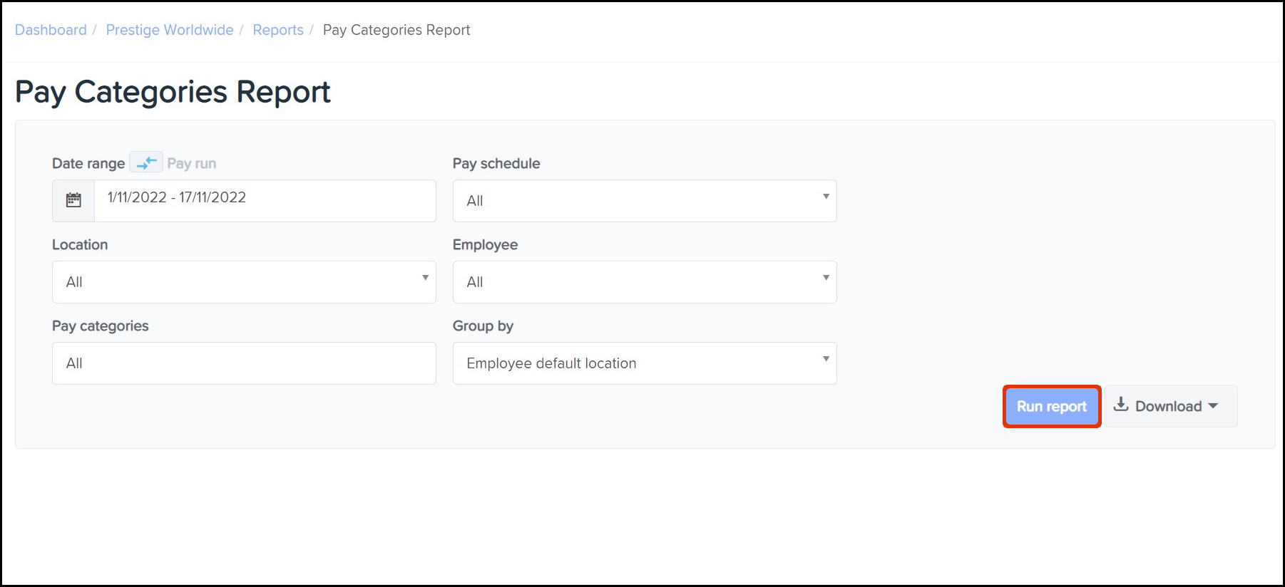This screenshot has height=587, width=1285.
Task: Click the download arrow icon
Action: 1121,405
